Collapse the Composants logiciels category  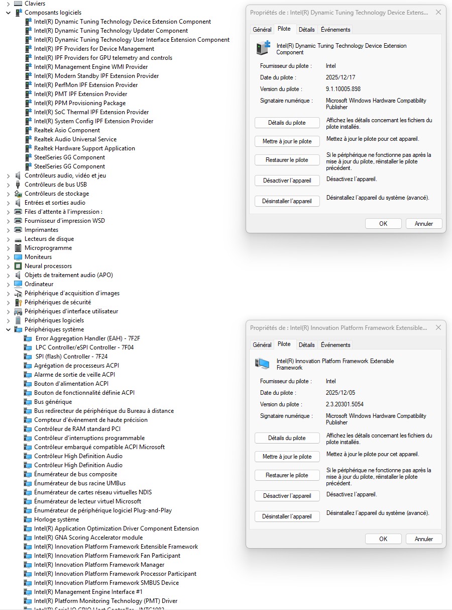click(x=8, y=13)
